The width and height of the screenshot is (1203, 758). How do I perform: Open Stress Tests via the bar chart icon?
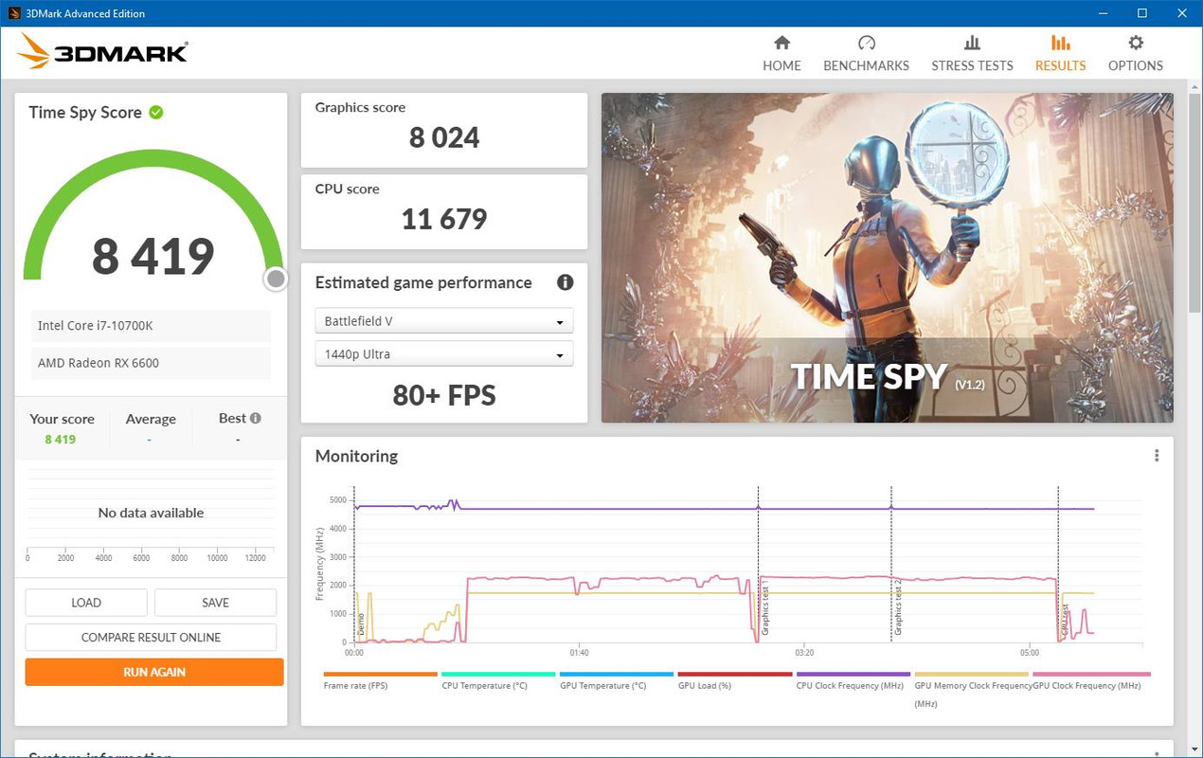pyautogui.click(x=972, y=43)
